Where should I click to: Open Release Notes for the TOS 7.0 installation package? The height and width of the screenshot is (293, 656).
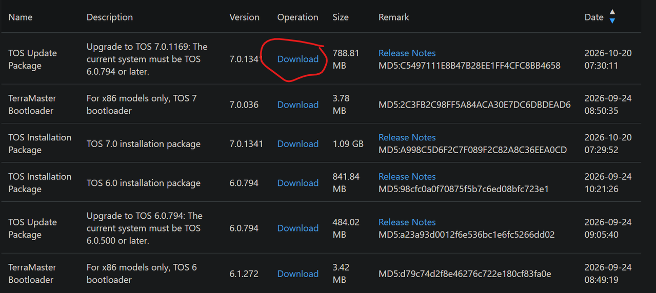pos(407,137)
